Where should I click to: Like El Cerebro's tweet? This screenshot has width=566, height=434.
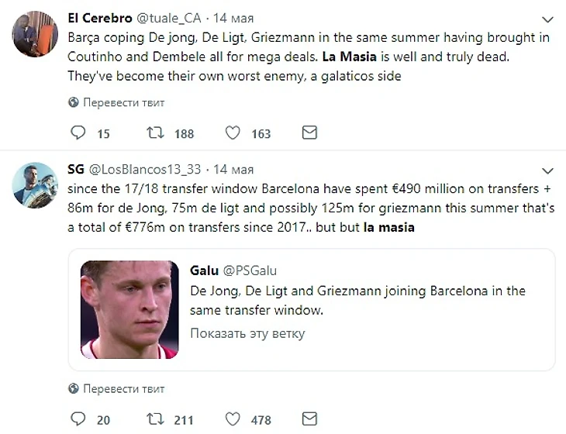coord(233,133)
